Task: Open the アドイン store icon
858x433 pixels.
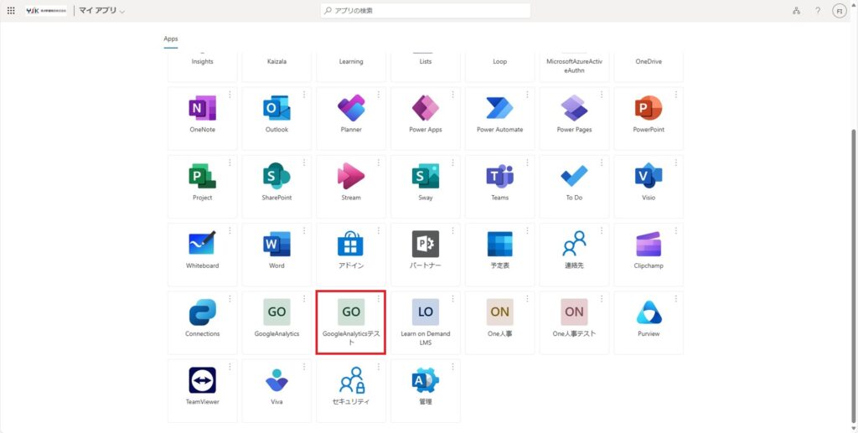Action: [351, 244]
